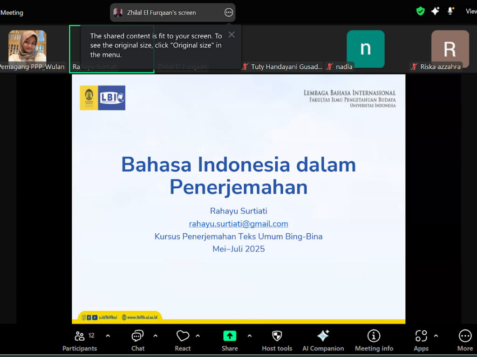477x357 pixels.
Task: Launch AI Companion from toolbar
Action: point(323,341)
